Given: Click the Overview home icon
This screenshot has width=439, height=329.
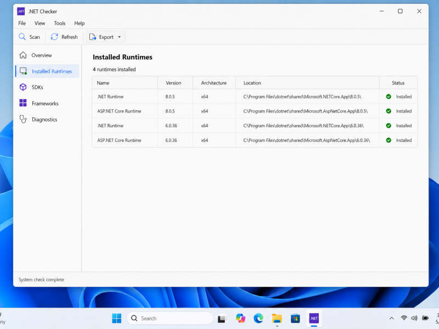Looking at the screenshot, I should (23, 55).
